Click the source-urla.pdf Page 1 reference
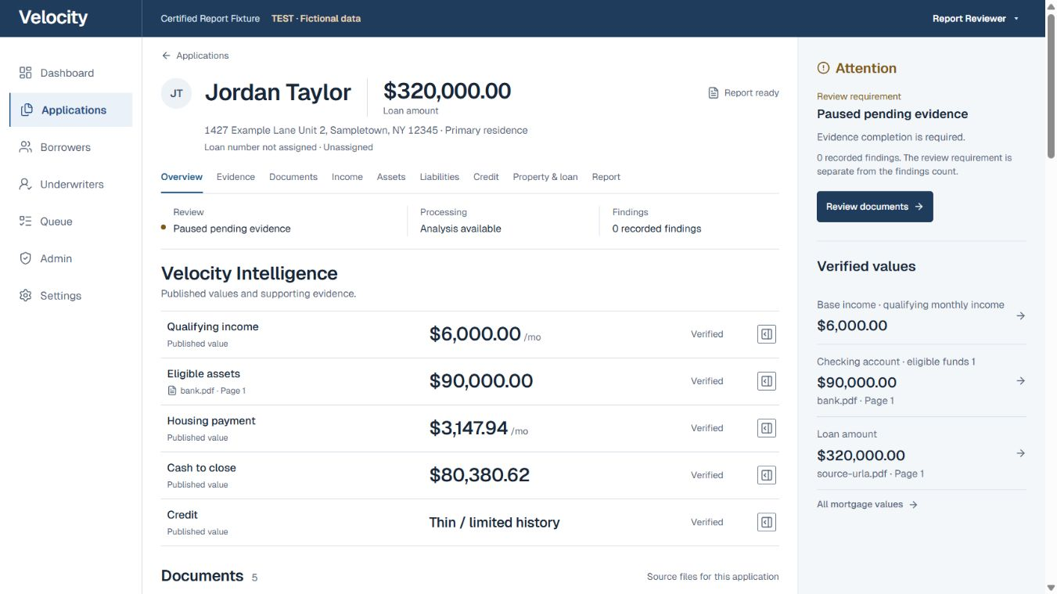This screenshot has width=1057, height=594. tap(871, 473)
